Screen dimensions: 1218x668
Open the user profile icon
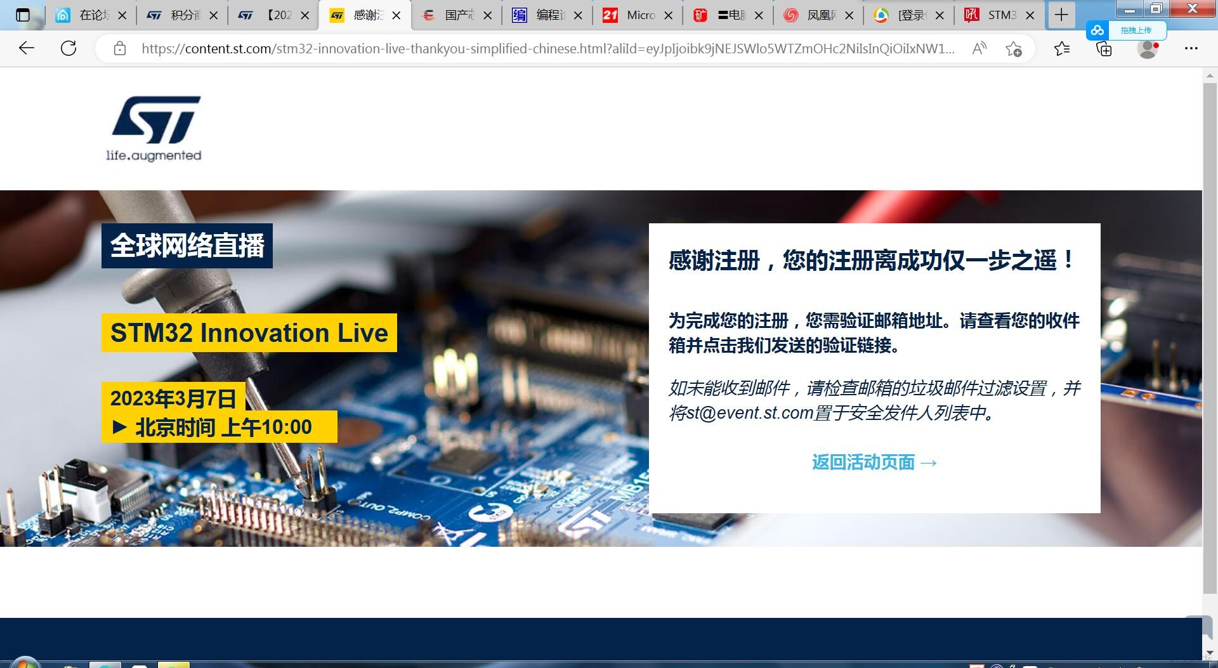(1148, 49)
